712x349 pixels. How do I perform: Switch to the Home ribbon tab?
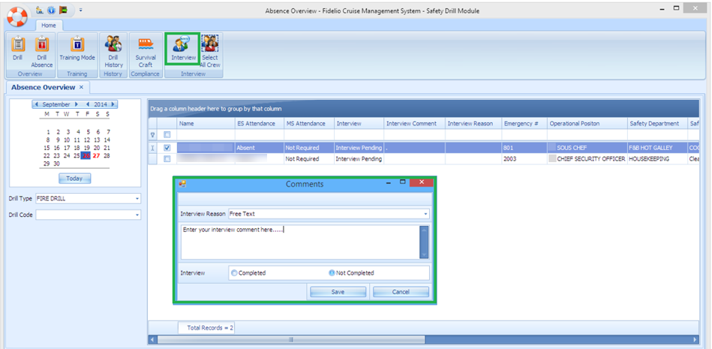[x=49, y=26]
